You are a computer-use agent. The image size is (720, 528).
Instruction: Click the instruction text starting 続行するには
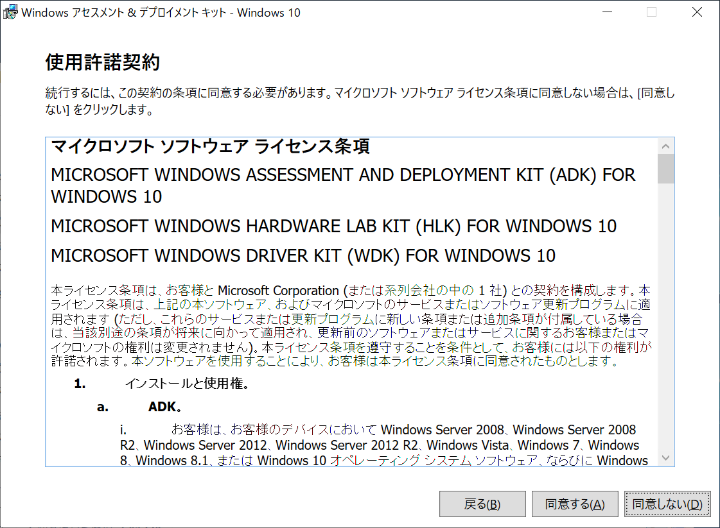360,101
